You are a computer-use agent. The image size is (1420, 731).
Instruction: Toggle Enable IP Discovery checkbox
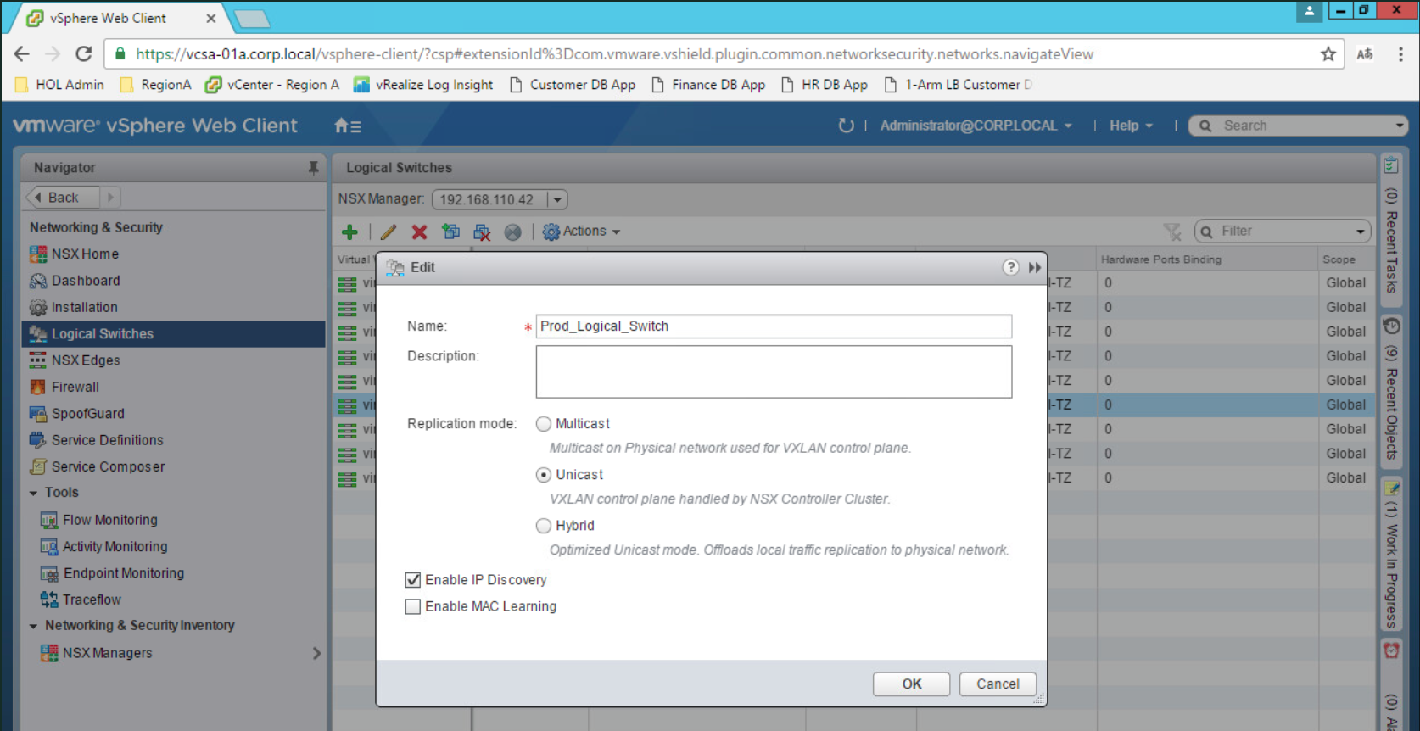pos(413,580)
